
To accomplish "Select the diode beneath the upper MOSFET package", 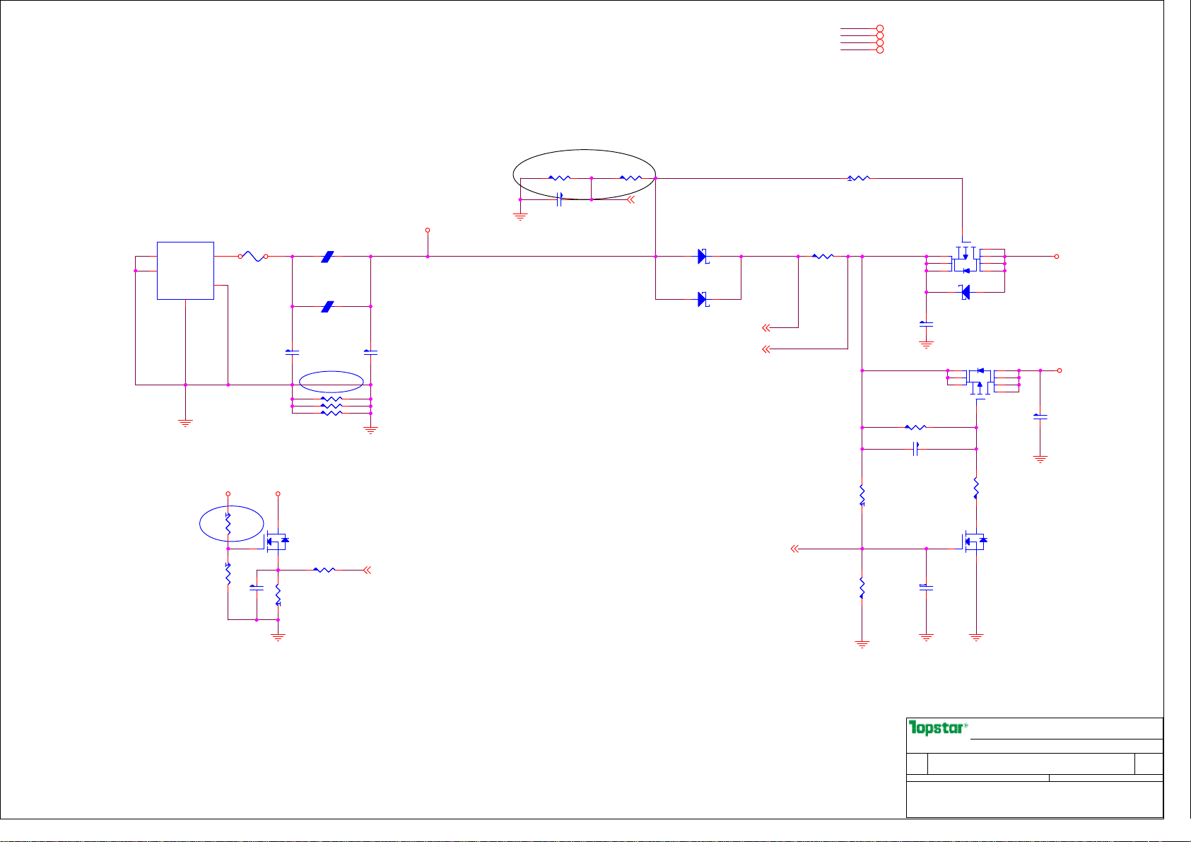I will coord(965,291).
